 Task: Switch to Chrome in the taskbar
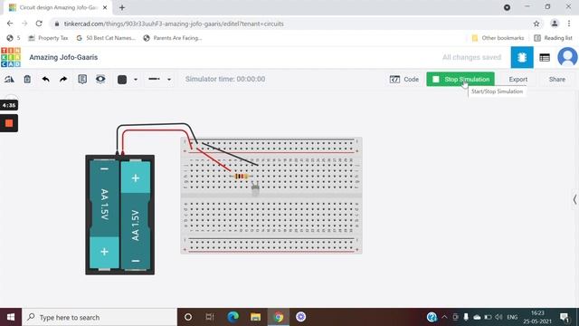[x=279, y=317]
